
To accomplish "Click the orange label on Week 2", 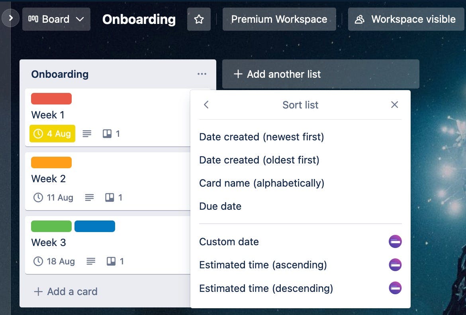I will coord(51,162).
